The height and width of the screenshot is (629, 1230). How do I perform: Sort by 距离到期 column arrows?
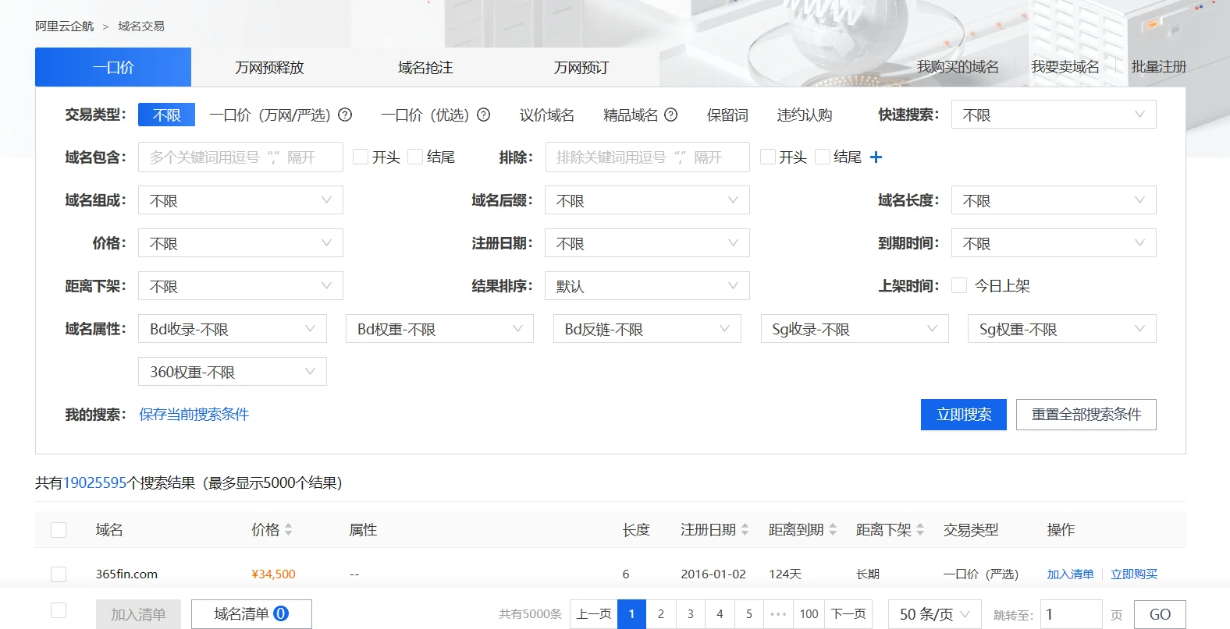[x=833, y=530]
